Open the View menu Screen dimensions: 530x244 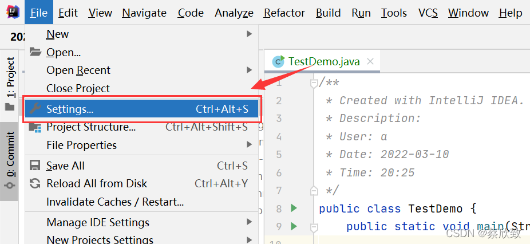point(100,13)
